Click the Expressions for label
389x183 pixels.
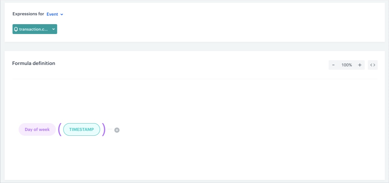(28, 14)
